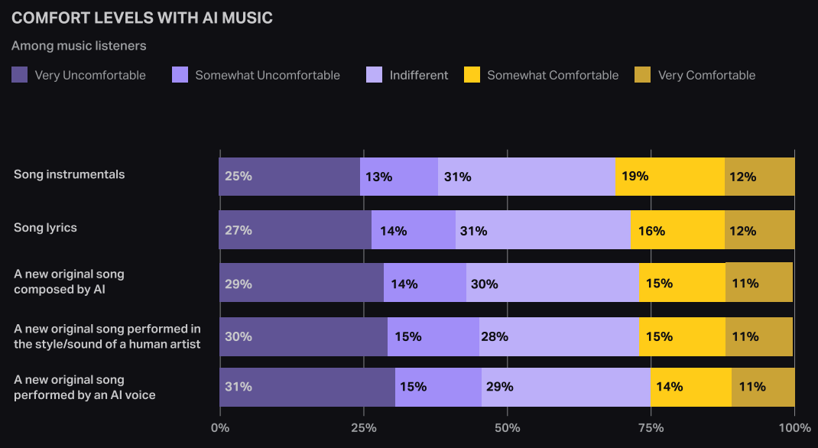This screenshot has width=818, height=448.
Task: Select the Song instrumentals row label
Action: 69,174
